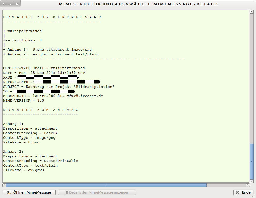256x198 pixels.
Task: Maximize the window from the title bar
Action: pos(17,4)
